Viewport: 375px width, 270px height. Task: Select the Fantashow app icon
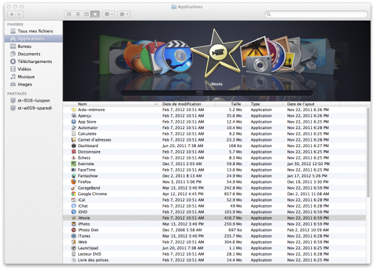point(74,176)
